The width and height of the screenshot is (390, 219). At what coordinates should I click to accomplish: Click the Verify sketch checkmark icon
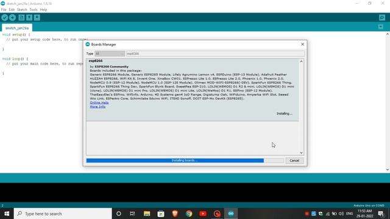4,18
